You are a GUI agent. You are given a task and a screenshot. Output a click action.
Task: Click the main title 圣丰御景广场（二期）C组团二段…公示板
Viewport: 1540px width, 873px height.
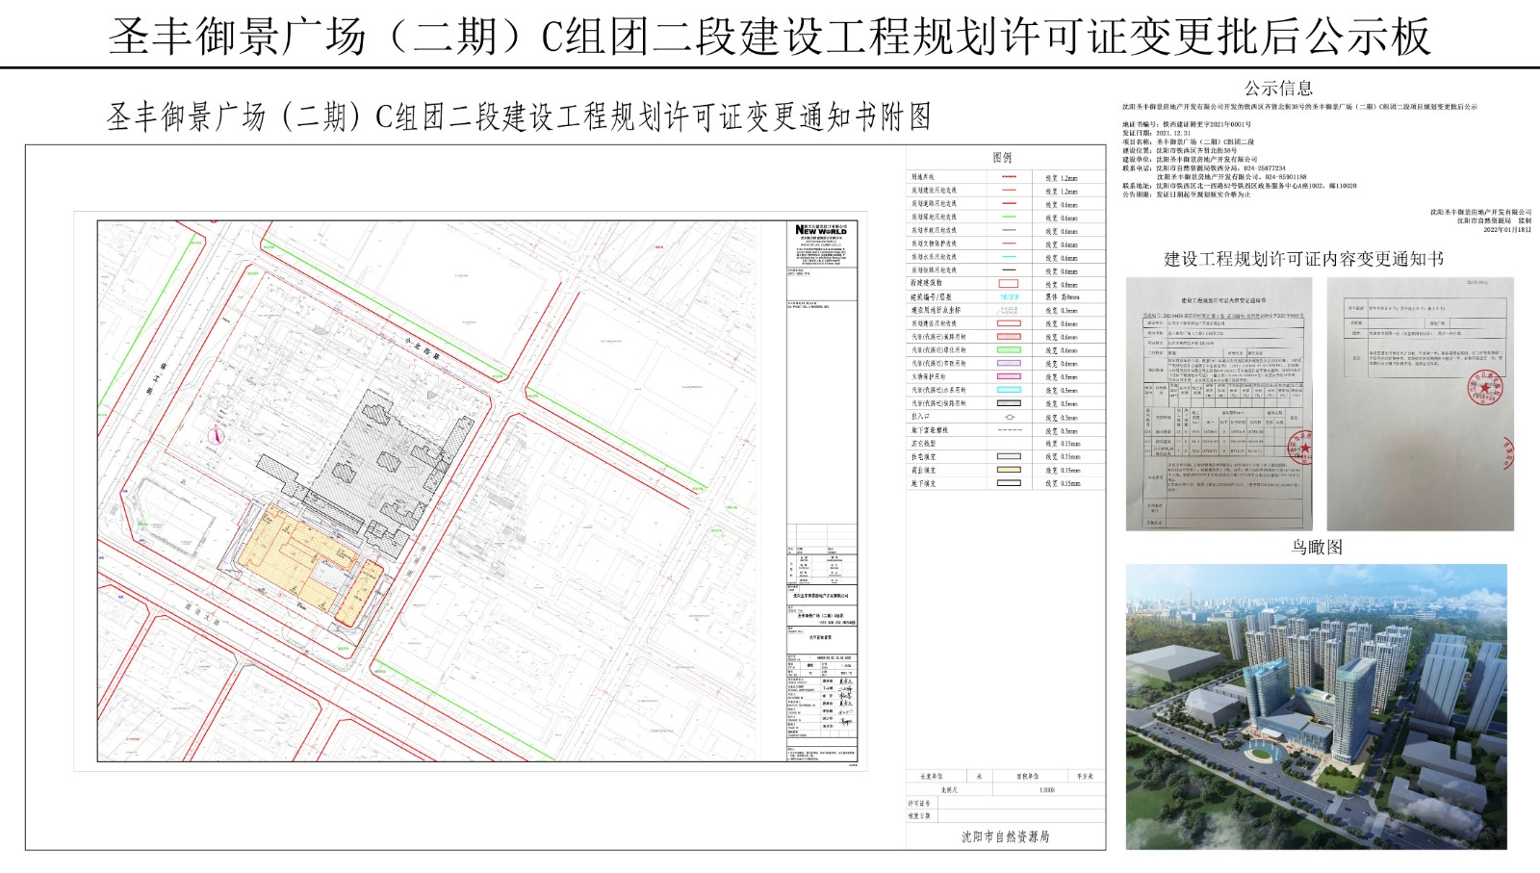770,37
